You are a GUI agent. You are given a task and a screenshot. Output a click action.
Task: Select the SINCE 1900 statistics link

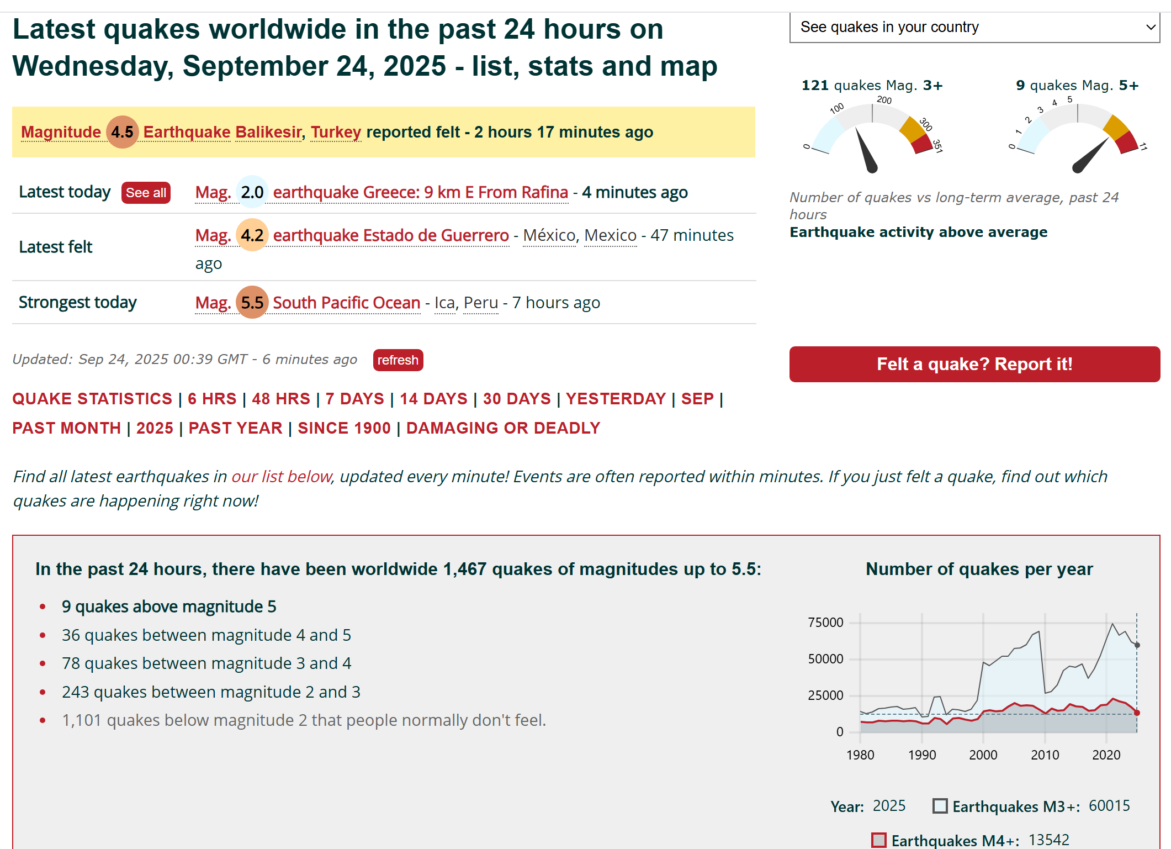(x=344, y=428)
